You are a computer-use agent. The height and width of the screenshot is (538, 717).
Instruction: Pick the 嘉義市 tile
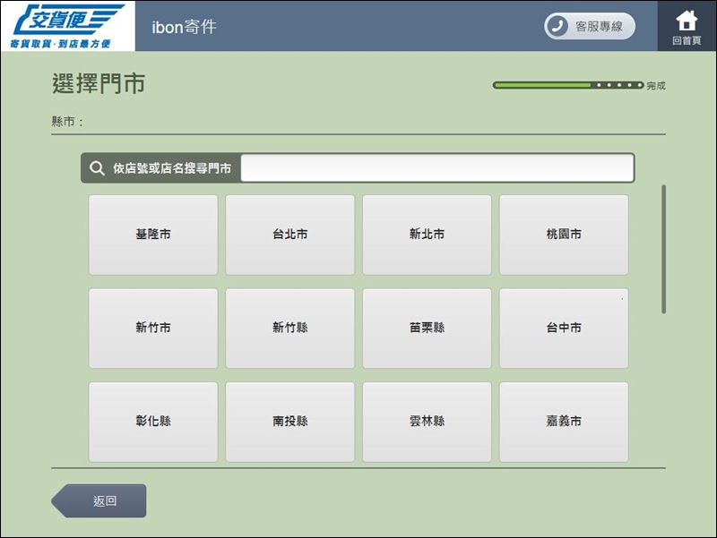coord(564,422)
